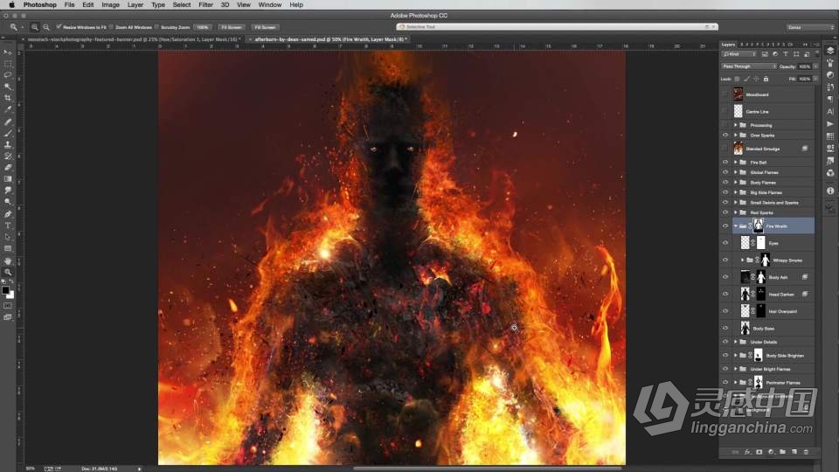Hide the Body Base layer
Screen dimensions: 839x472
(725, 328)
